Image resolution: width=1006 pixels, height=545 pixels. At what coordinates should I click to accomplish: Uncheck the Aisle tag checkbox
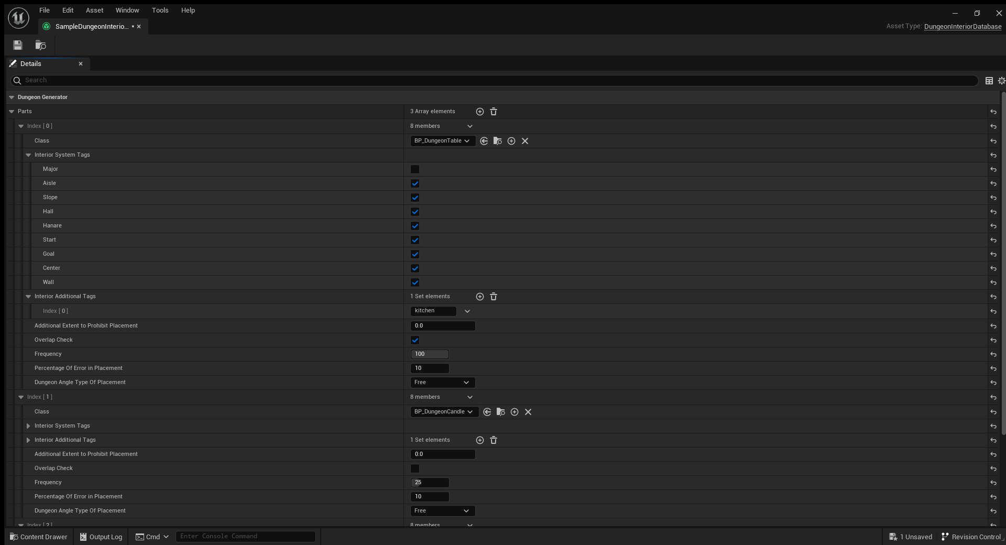(415, 183)
